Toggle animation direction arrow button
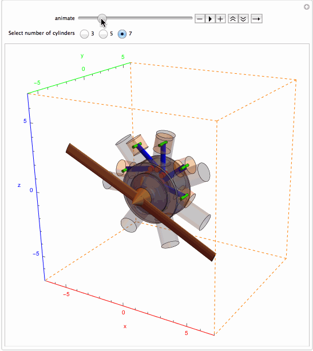313x351 pixels. point(256,19)
